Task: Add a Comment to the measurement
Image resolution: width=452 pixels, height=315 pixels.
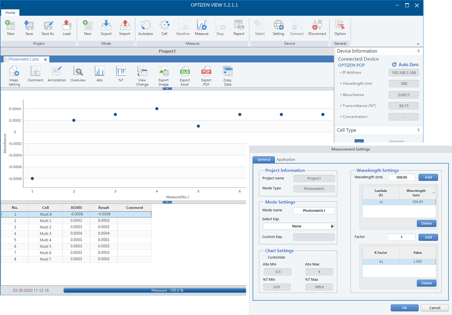Action: [x=35, y=74]
